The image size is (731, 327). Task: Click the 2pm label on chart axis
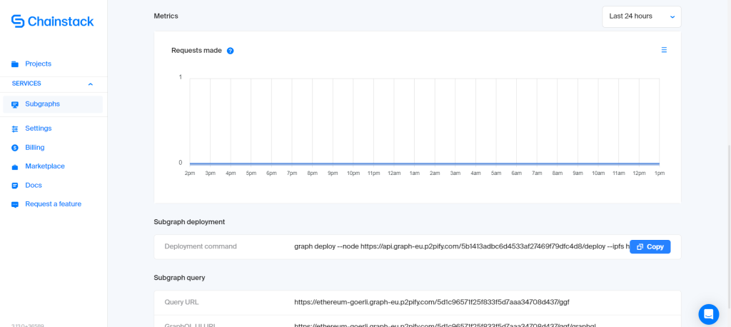(x=190, y=173)
